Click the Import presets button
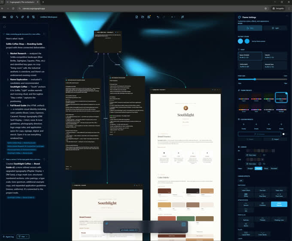 (x=275, y=139)
